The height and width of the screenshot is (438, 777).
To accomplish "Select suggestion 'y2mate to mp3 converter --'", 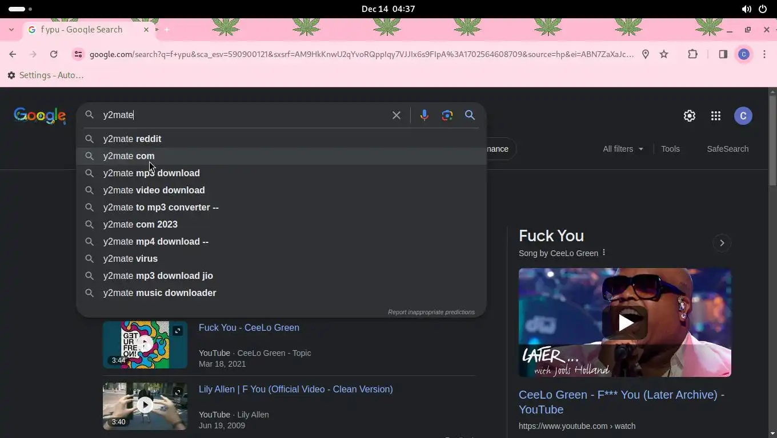I will [281, 207].
